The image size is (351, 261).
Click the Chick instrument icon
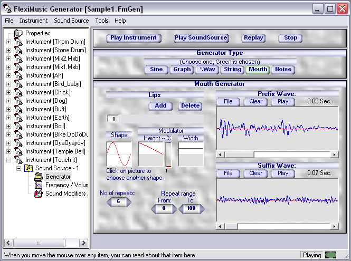[18, 92]
